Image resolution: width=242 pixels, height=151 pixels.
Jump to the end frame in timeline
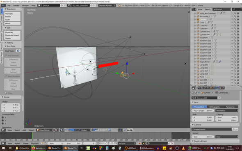(115, 143)
